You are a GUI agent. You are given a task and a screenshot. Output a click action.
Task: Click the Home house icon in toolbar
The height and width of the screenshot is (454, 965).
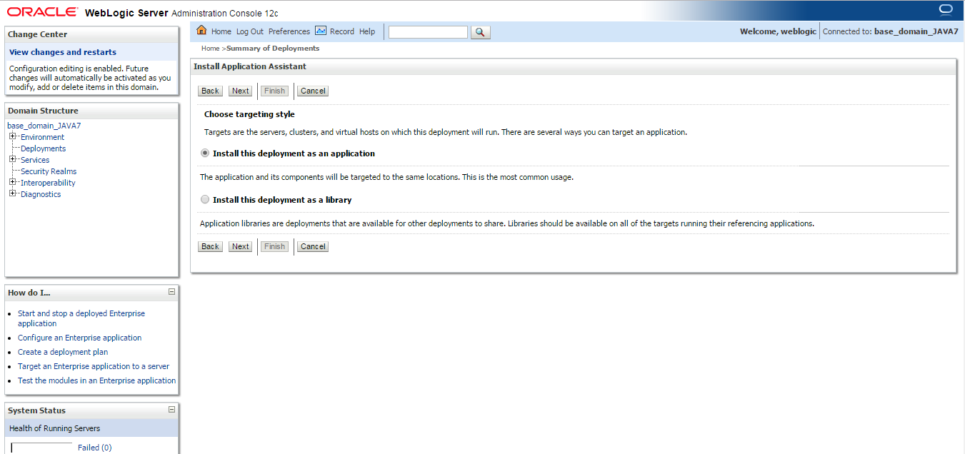[x=201, y=31]
